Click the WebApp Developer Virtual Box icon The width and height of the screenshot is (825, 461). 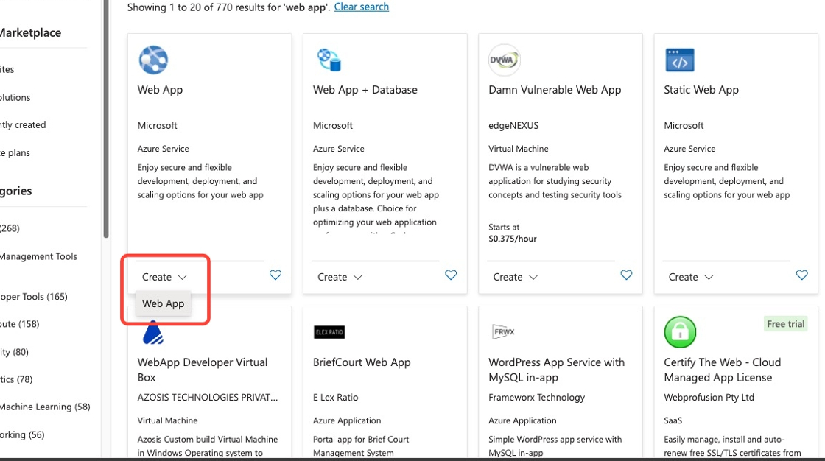tap(153, 333)
